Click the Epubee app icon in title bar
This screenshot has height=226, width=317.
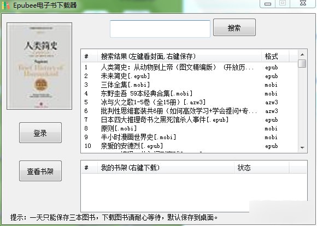(x=5, y=5)
